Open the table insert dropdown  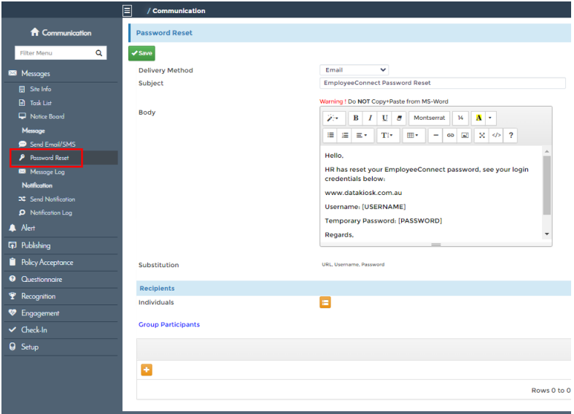413,135
